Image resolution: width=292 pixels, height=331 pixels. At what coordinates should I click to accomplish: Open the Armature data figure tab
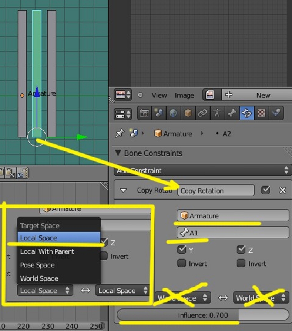coord(217,113)
